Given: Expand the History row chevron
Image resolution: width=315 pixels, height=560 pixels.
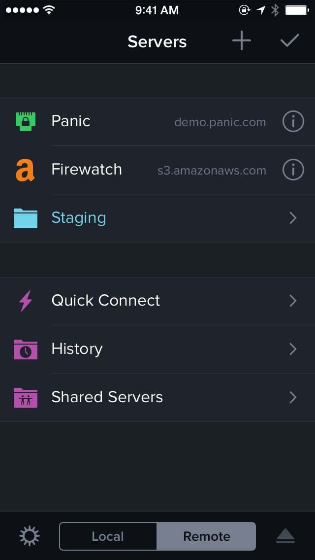Looking at the screenshot, I should (x=293, y=349).
